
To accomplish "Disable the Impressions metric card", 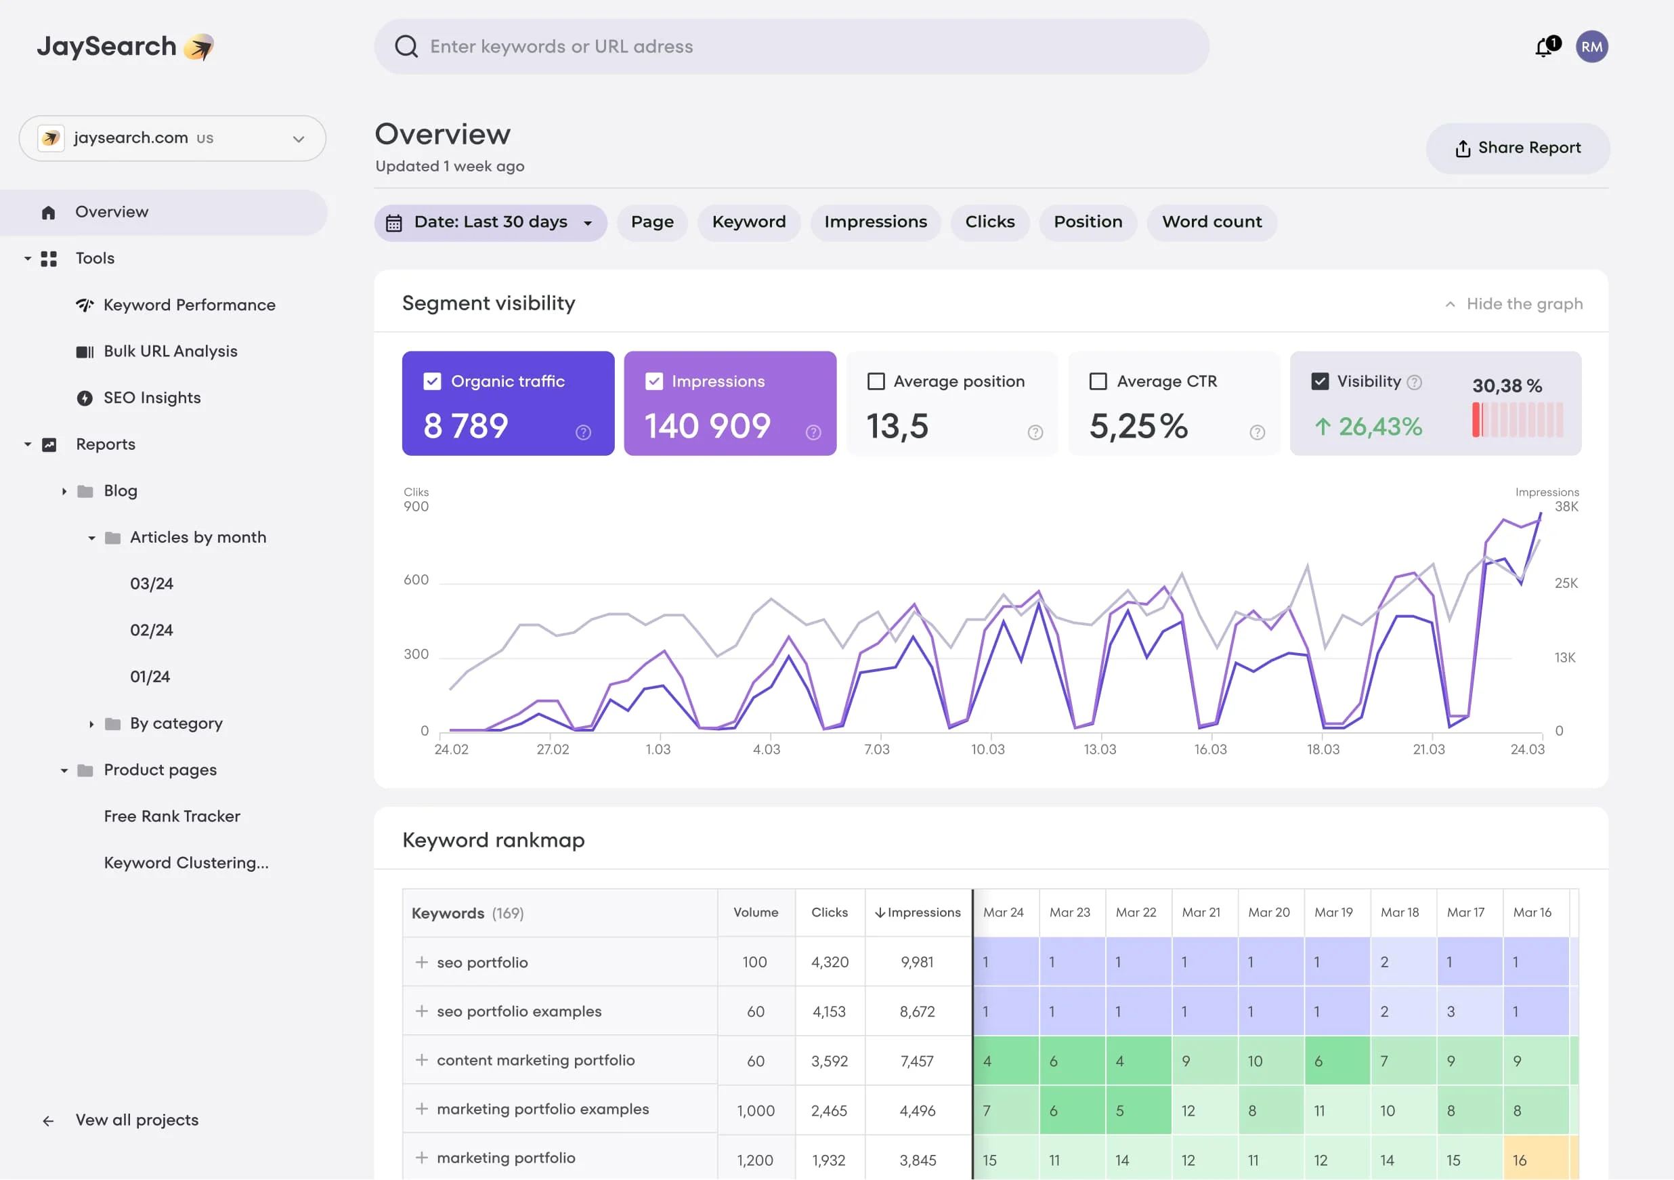I will [x=654, y=381].
